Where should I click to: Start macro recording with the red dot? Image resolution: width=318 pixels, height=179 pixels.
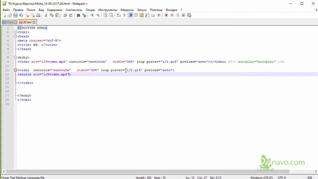pos(166,15)
